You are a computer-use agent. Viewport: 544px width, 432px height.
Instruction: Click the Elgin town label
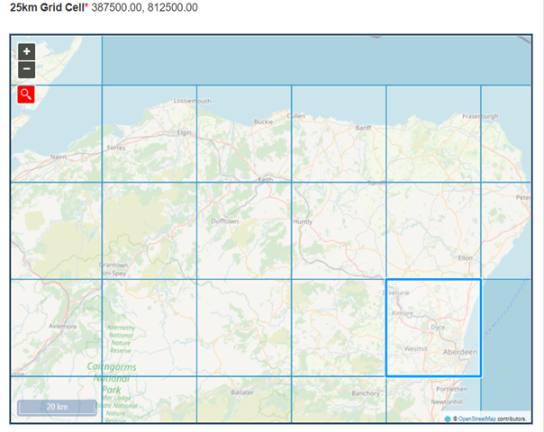point(184,132)
